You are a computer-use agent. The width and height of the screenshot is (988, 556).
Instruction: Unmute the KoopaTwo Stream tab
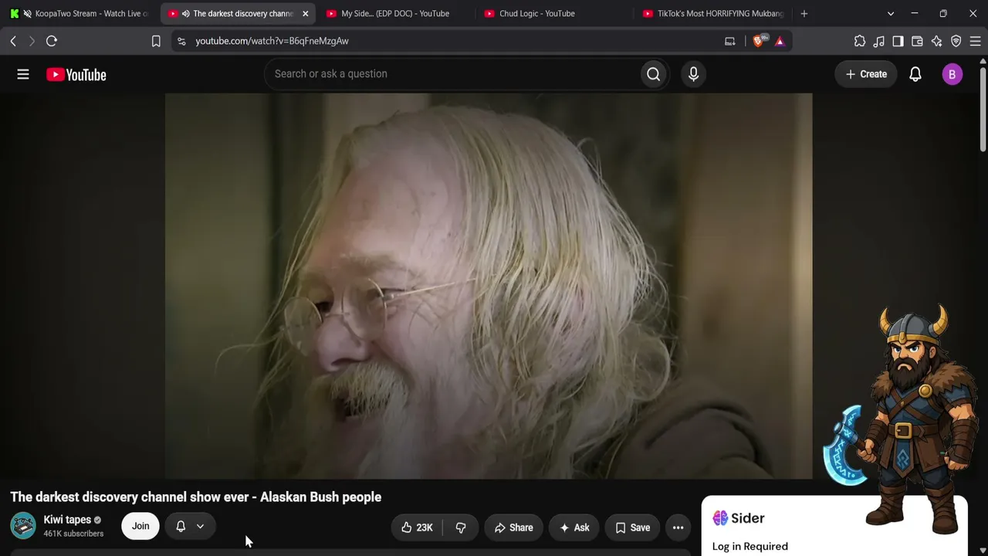click(27, 13)
